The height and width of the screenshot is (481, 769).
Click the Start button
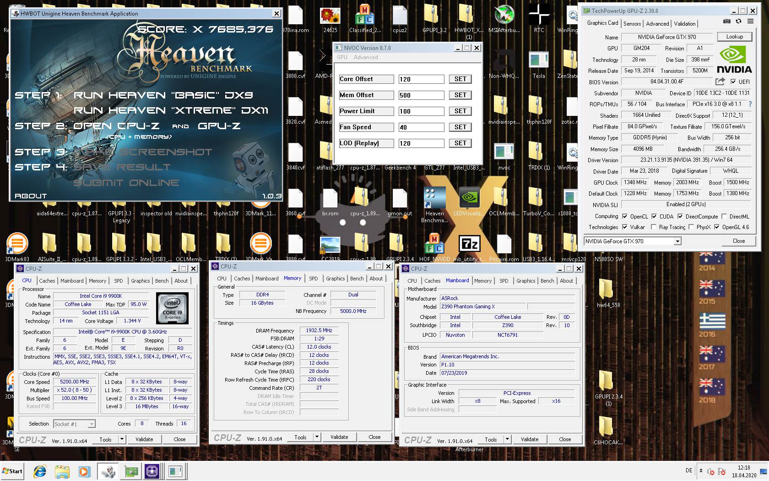point(12,471)
